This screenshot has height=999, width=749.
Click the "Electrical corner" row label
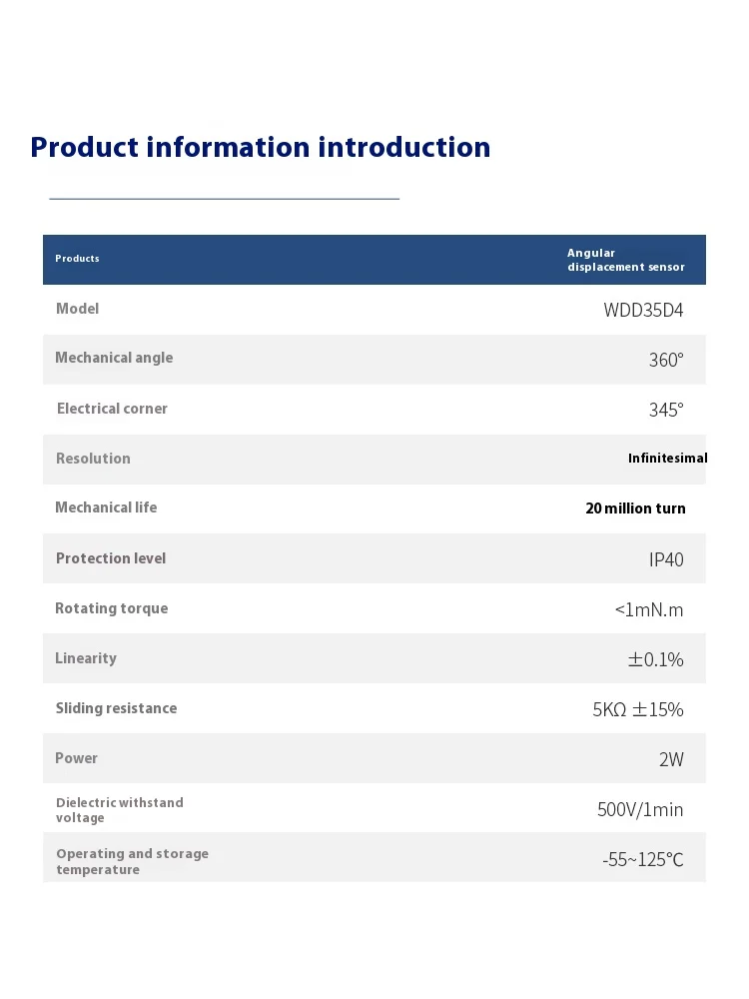[112, 409]
